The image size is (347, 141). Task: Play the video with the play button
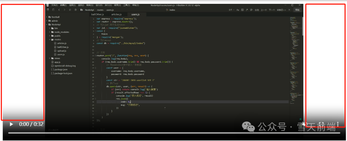pos(12,124)
